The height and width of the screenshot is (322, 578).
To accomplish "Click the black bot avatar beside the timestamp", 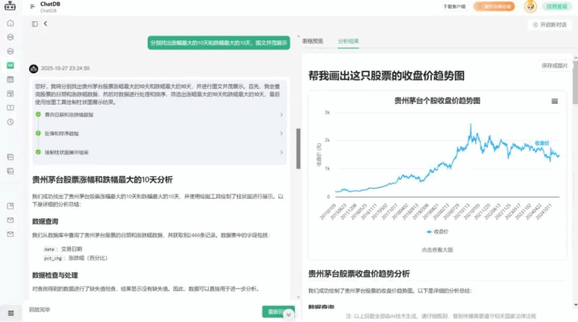I will click(33, 69).
